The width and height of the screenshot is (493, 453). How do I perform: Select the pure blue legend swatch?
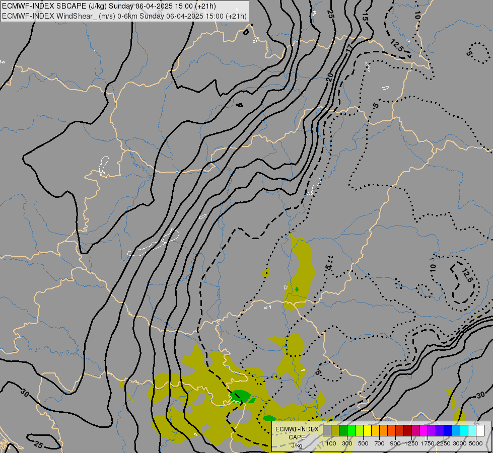coord(448,430)
